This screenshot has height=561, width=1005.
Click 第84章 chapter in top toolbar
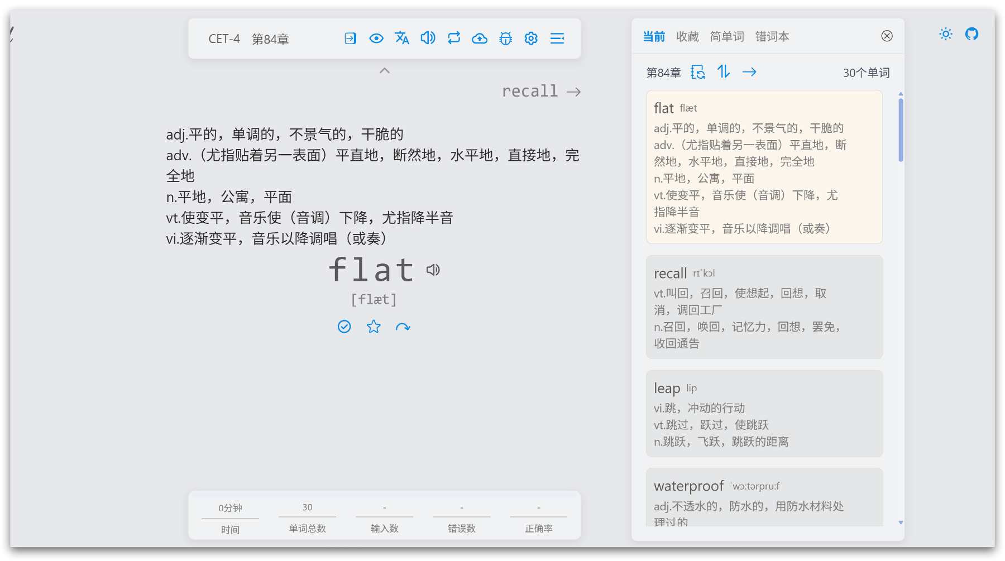(x=270, y=39)
